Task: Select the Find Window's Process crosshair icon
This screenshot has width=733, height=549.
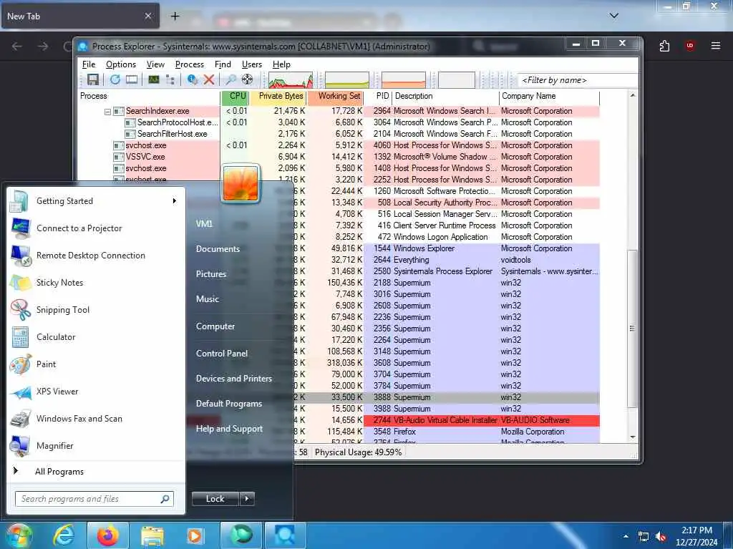Action: coord(247,79)
